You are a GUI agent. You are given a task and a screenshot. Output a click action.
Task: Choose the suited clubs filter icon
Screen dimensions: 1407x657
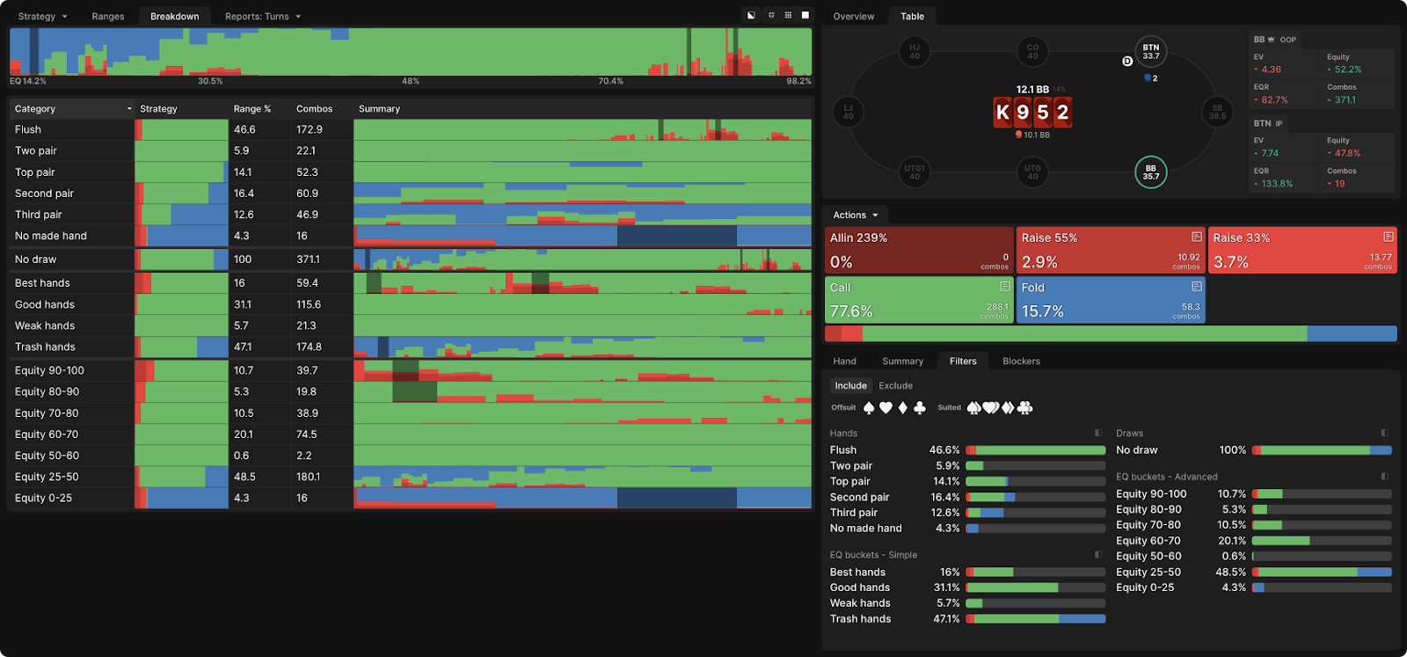point(1025,408)
